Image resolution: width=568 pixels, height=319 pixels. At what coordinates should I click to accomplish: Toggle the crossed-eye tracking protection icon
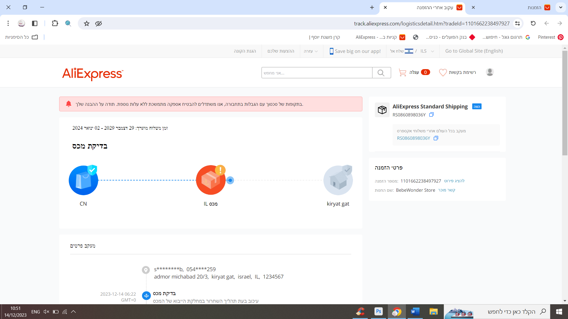pyautogui.click(x=99, y=23)
